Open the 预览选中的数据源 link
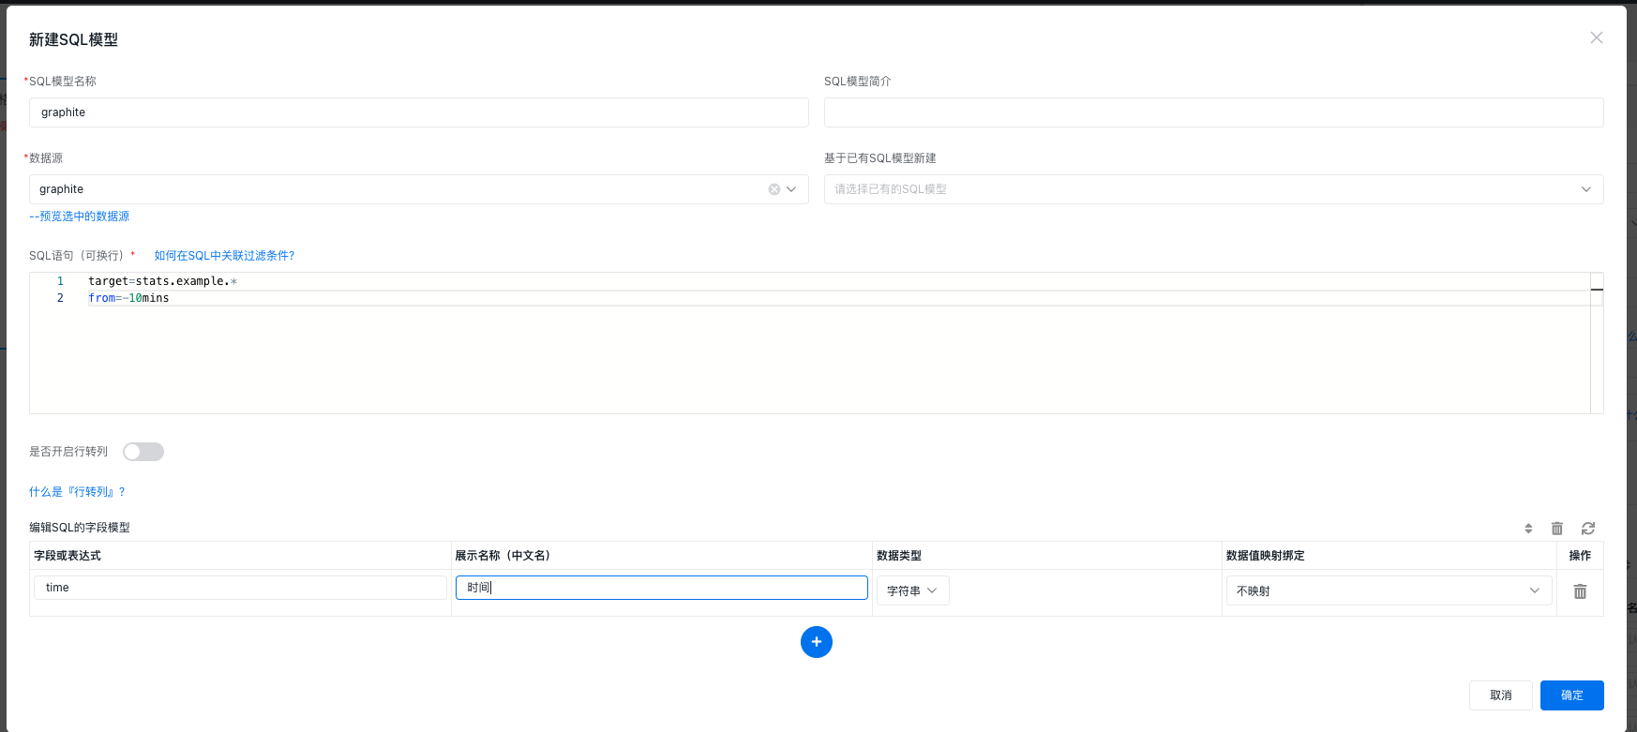Viewport: 1637px width, 732px height. point(80,217)
